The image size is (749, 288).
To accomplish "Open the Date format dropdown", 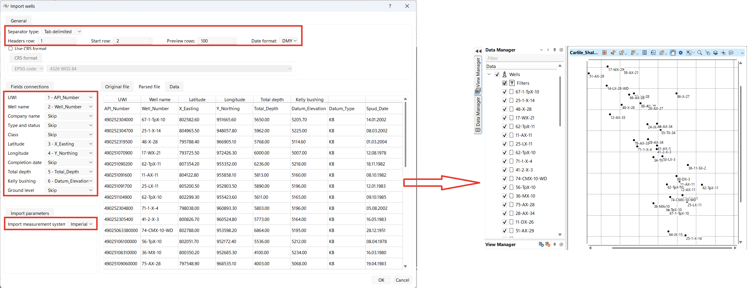I will [289, 41].
